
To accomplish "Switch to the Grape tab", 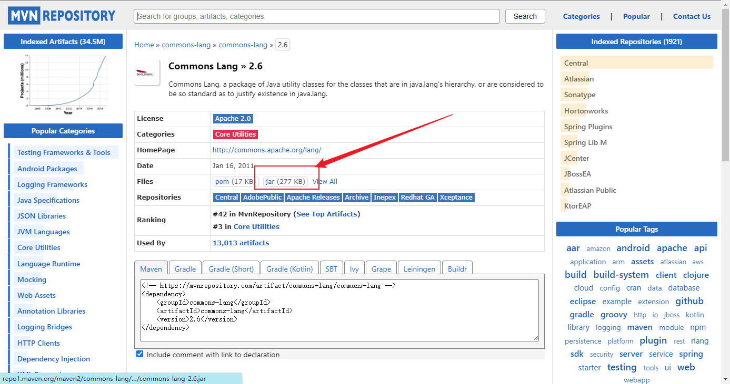I will [x=381, y=268].
